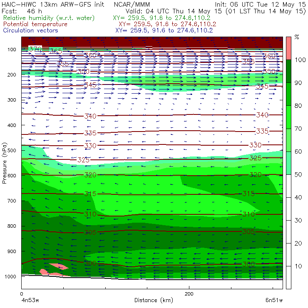
Task: Click the aqua 50–60% colorbar segment
Action: [288, 163]
